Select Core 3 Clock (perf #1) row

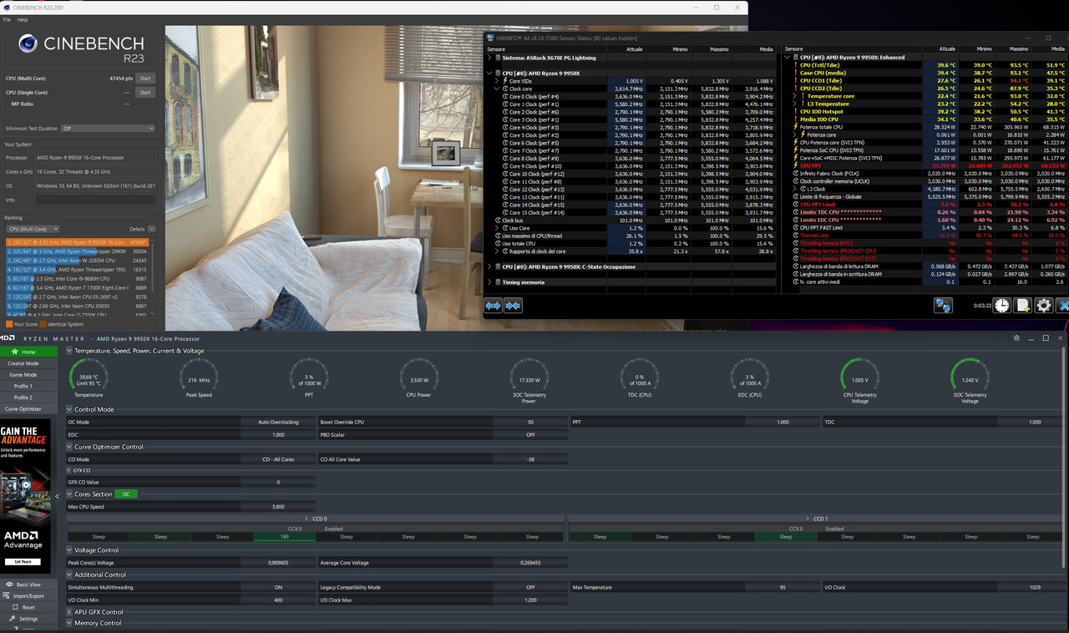pyautogui.click(x=631, y=119)
